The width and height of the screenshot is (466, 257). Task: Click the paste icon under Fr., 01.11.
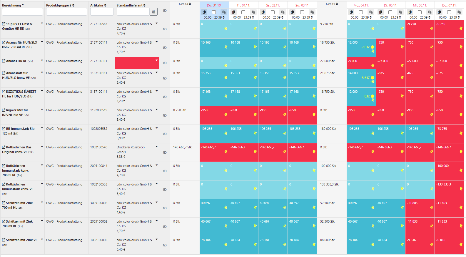pyautogui.click(x=253, y=12)
